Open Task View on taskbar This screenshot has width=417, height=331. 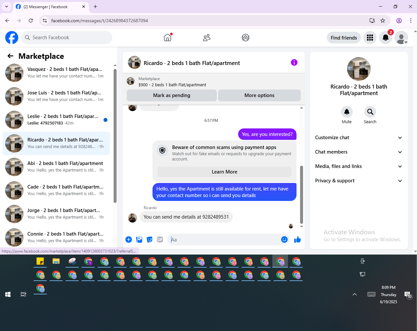point(24,294)
